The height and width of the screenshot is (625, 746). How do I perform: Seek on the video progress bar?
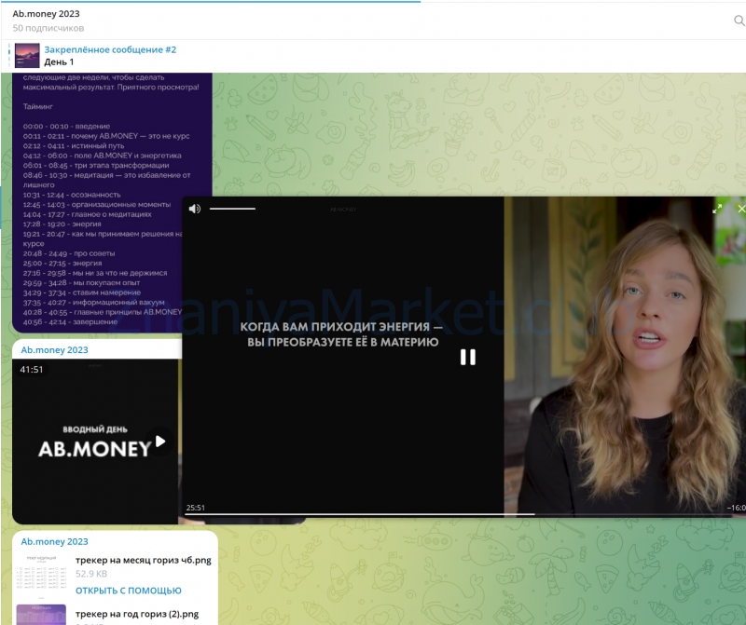[x=457, y=514]
